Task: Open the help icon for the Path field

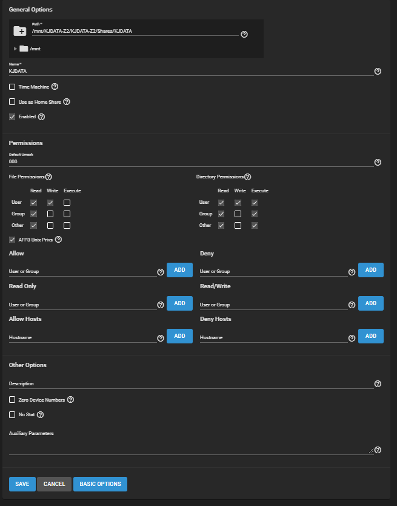Action: tap(244, 35)
